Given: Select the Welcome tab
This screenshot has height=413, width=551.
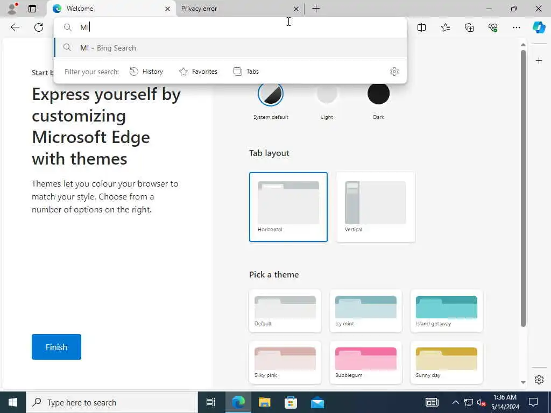Looking at the screenshot, I should tap(112, 9).
